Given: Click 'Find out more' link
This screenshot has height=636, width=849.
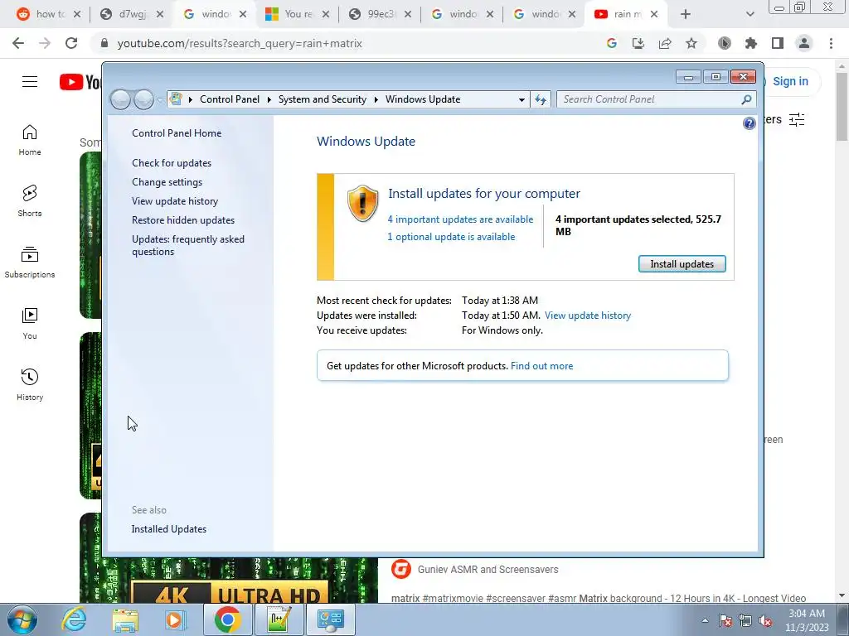Looking at the screenshot, I should (541, 366).
